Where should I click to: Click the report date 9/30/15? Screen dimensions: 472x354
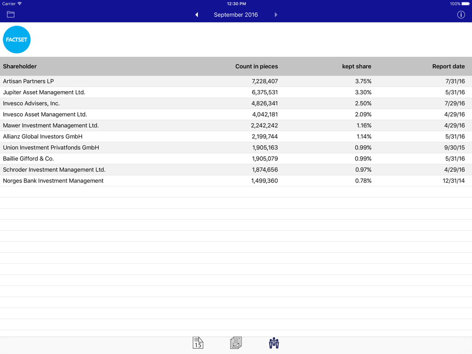[455, 148]
